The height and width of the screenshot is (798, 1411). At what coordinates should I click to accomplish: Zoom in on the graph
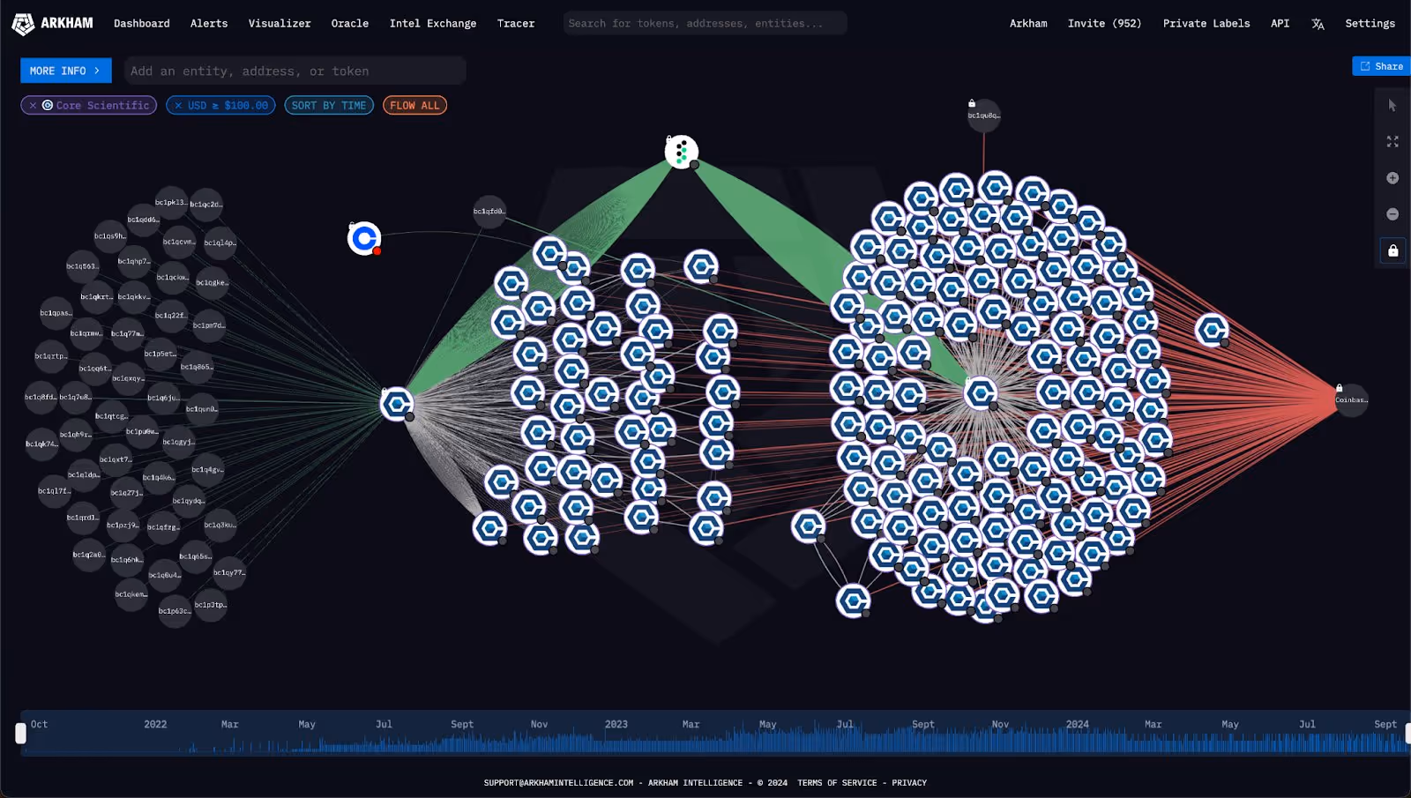coord(1392,178)
